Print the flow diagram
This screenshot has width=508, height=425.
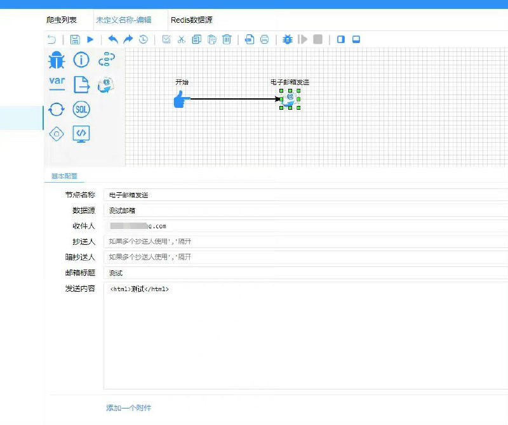click(264, 39)
